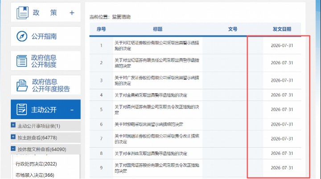This screenshot has width=321, height=179.
Task: Click the 政策 document icon
Action: click(22, 12)
